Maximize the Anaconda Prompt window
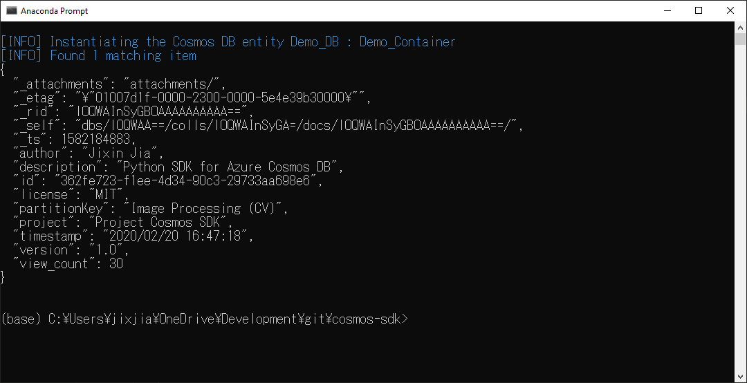Viewport: 747px width, 383px height. click(x=699, y=11)
